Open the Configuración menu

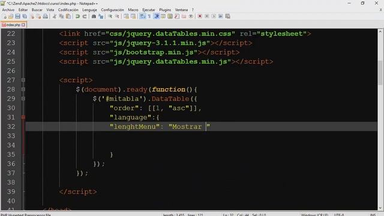(x=112, y=10)
